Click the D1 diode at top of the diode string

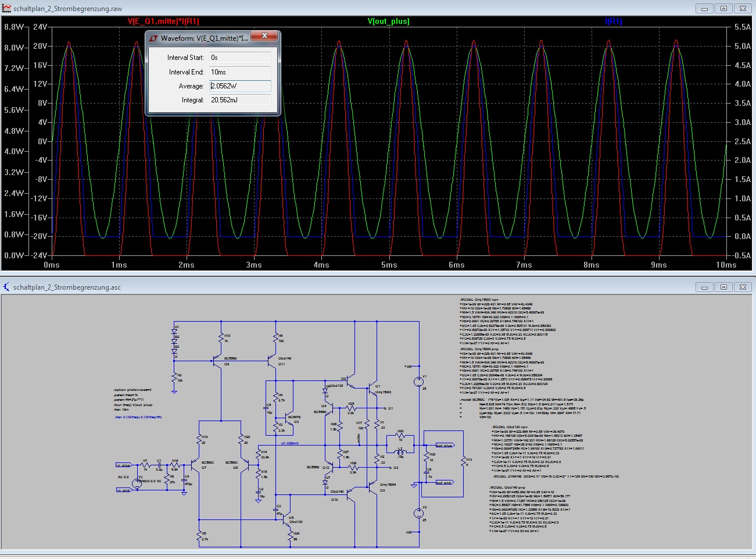[174, 331]
